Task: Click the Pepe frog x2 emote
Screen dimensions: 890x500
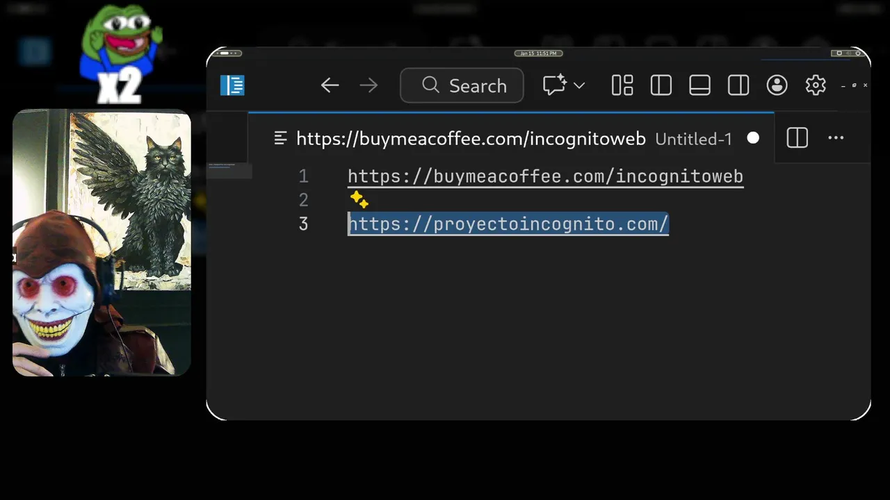Action: [120, 53]
